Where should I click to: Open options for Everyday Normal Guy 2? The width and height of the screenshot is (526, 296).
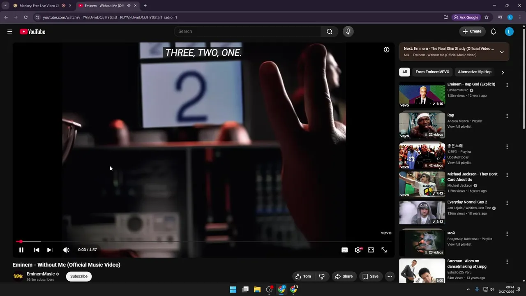(507, 203)
